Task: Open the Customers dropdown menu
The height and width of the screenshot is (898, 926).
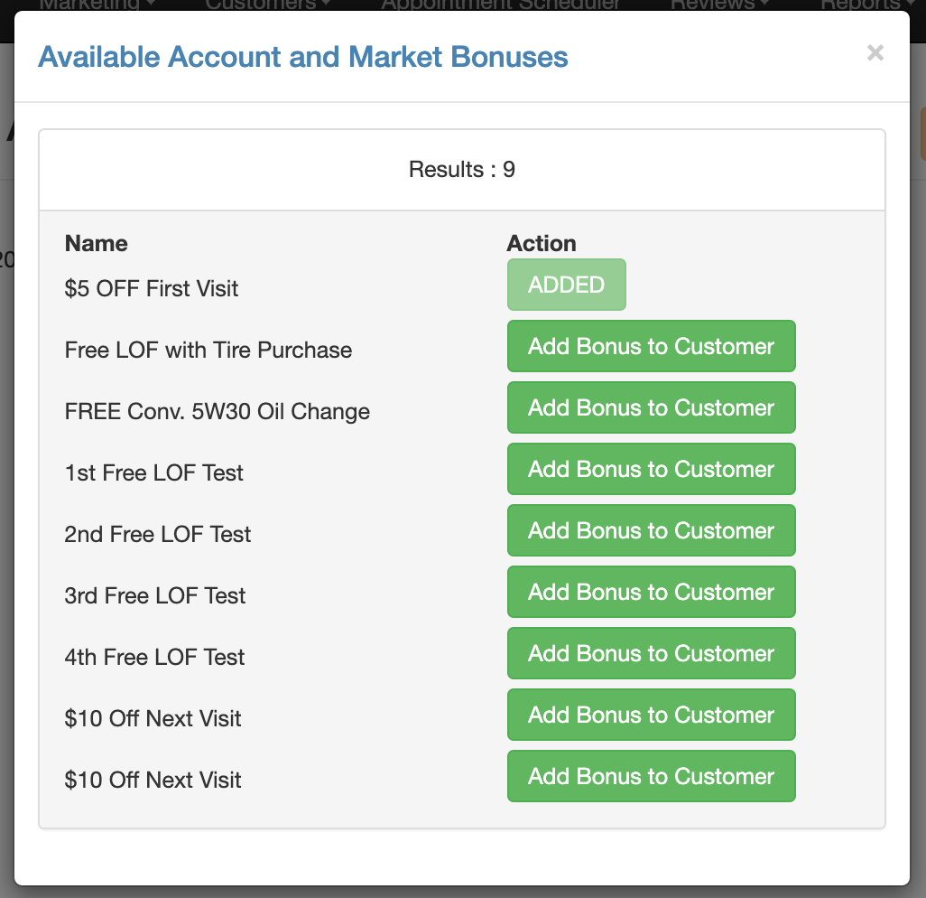Action: [267, 5]
